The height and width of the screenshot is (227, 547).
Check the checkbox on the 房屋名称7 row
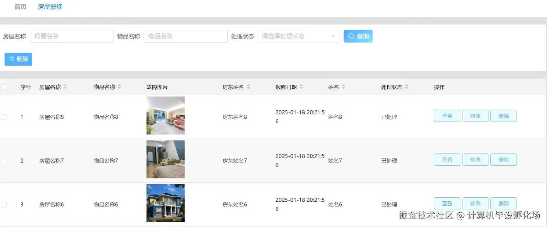[x=4, y=160]
